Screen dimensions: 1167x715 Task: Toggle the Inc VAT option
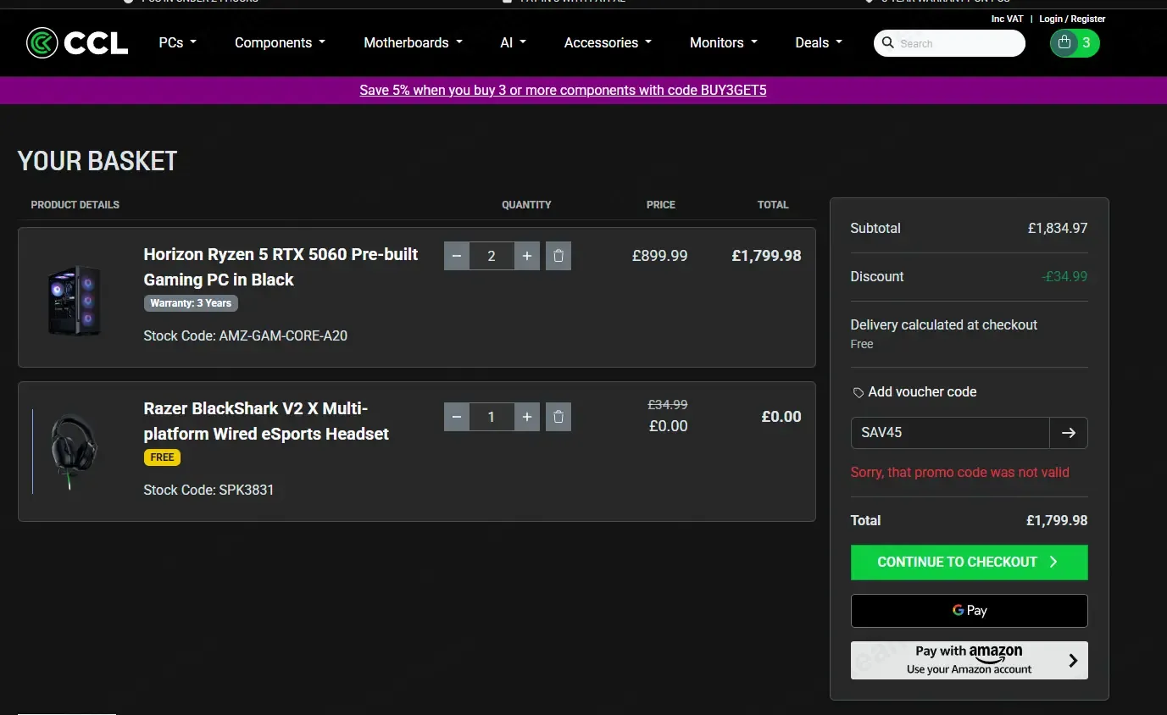click(x=1007, y=19)
